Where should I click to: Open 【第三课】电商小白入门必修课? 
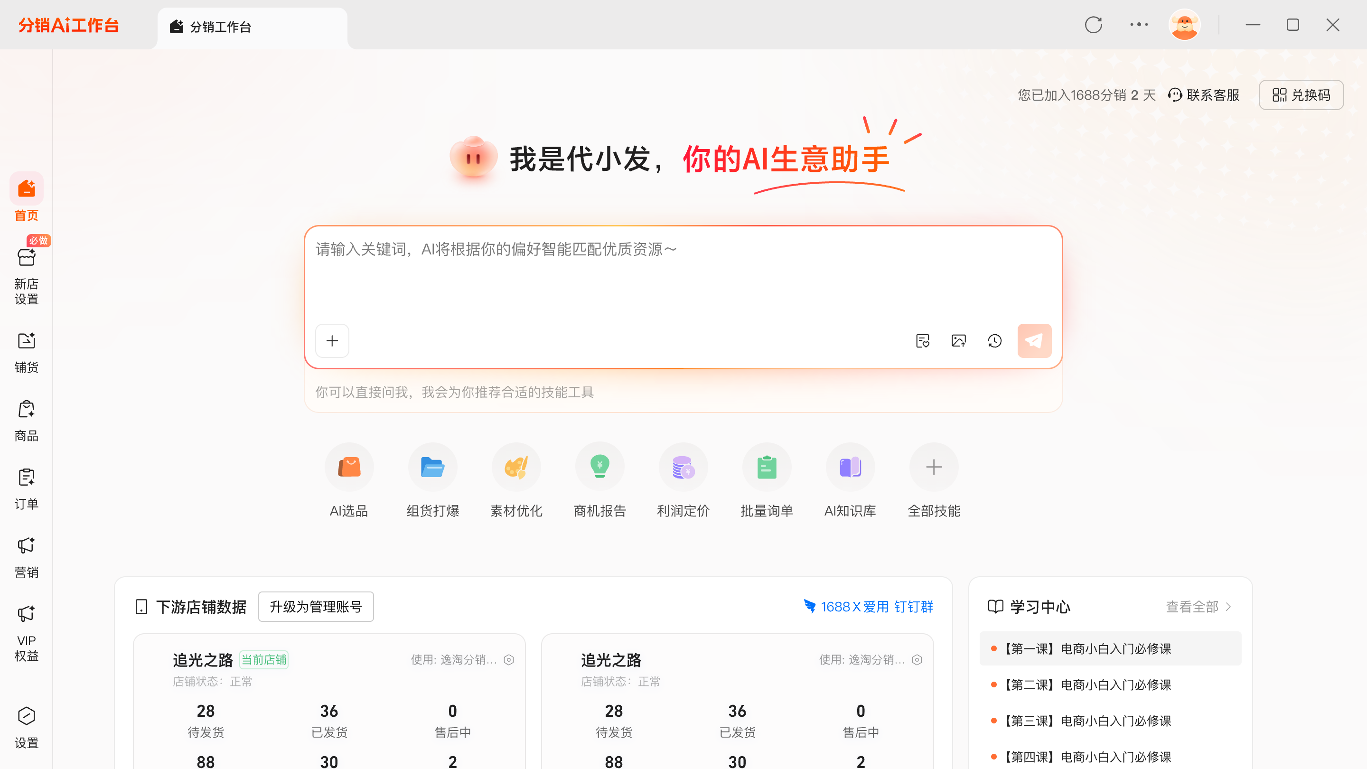click(x=1110, y=721)
